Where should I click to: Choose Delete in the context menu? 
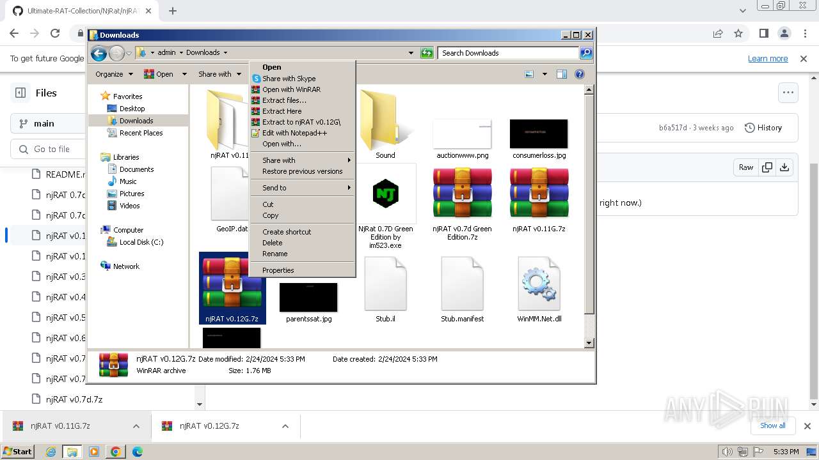(302, 243)
